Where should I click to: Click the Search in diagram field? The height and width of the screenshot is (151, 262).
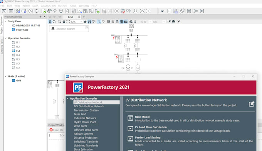pyautogui.click(x=69, y=29)
